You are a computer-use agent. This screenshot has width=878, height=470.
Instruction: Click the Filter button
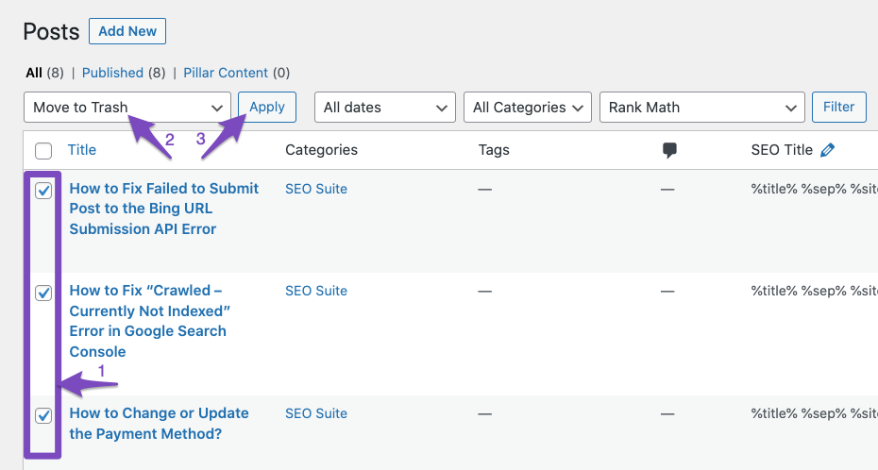(x=838, y=107)
